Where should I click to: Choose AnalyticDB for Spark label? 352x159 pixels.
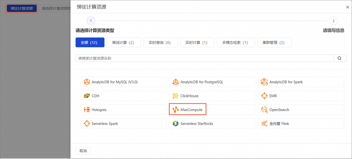pos(286,82)
